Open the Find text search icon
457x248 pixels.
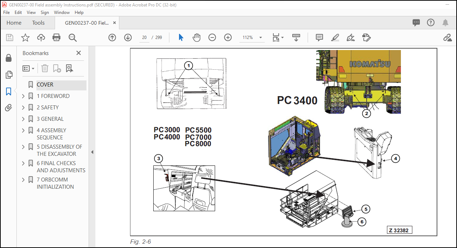click(73, 38)
